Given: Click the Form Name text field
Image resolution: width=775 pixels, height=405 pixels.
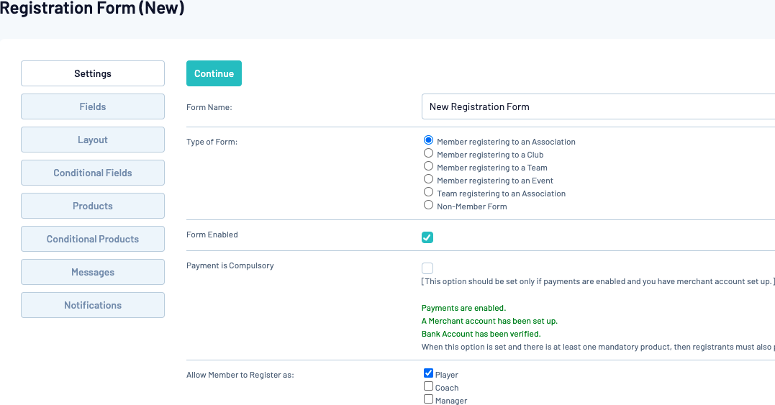Looking at the screenshot, I should click(597, 106).
